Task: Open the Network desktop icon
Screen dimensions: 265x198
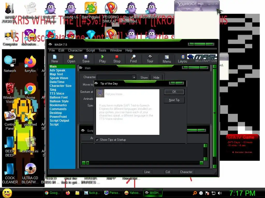Action: click(10, 64)
